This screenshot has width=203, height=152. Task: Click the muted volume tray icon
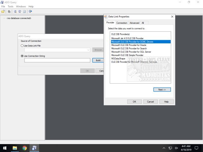[176, 148]
